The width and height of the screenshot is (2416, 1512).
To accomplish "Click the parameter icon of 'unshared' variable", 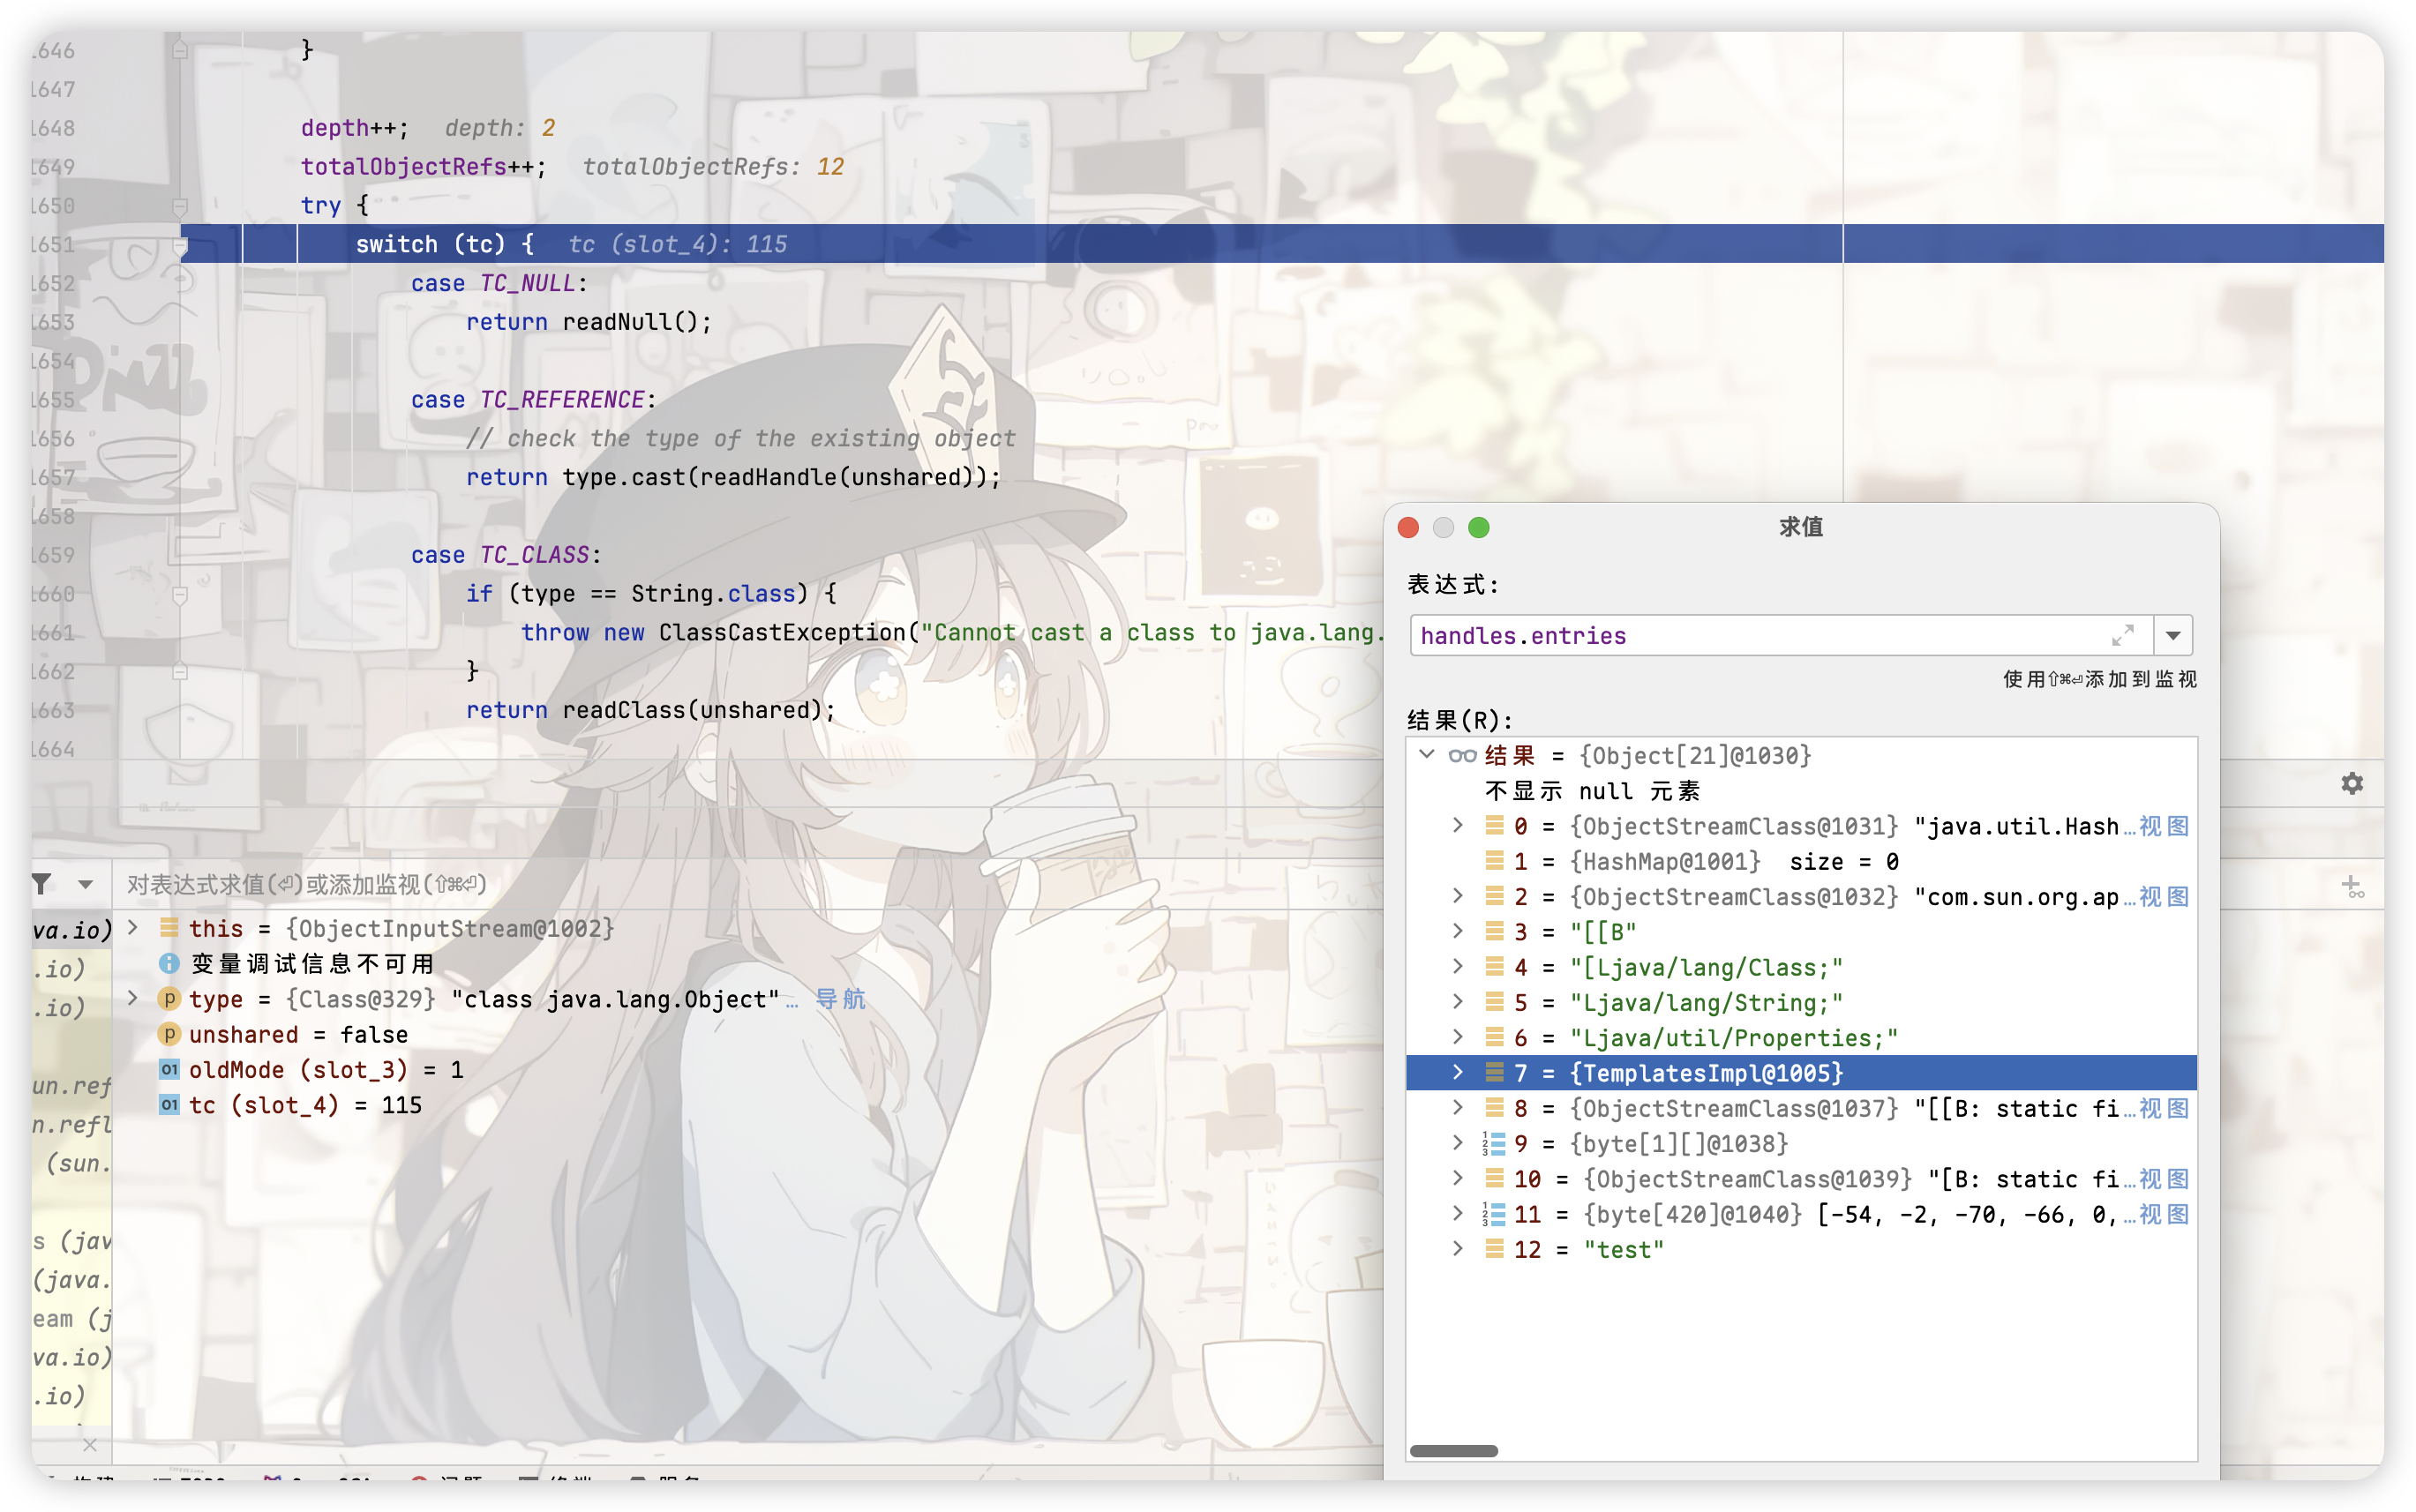I will (169, 1034).
